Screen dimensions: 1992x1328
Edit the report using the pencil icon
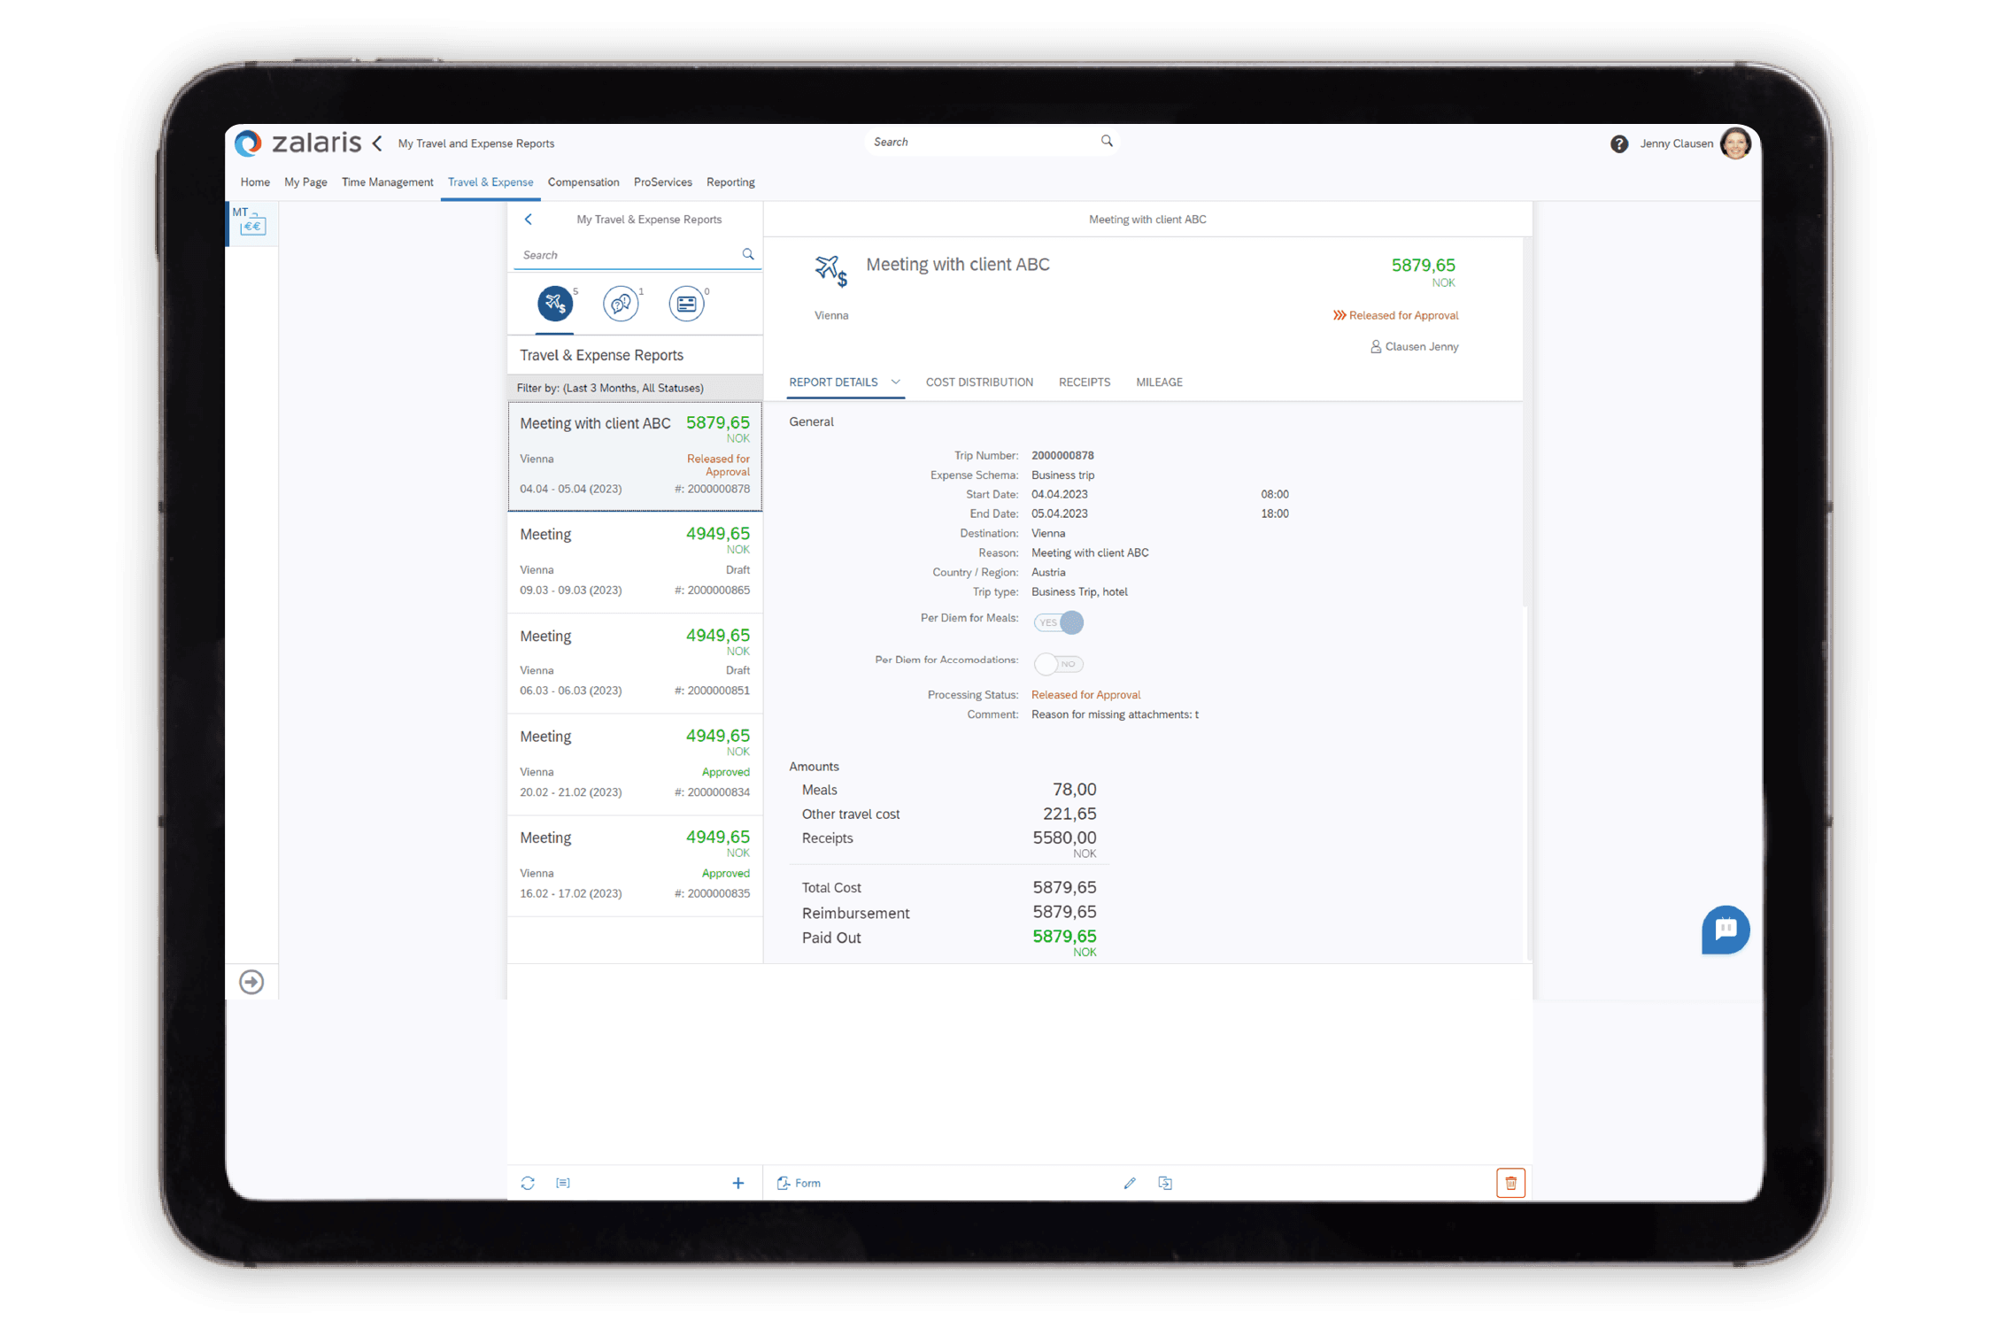click(1130, 1183)
